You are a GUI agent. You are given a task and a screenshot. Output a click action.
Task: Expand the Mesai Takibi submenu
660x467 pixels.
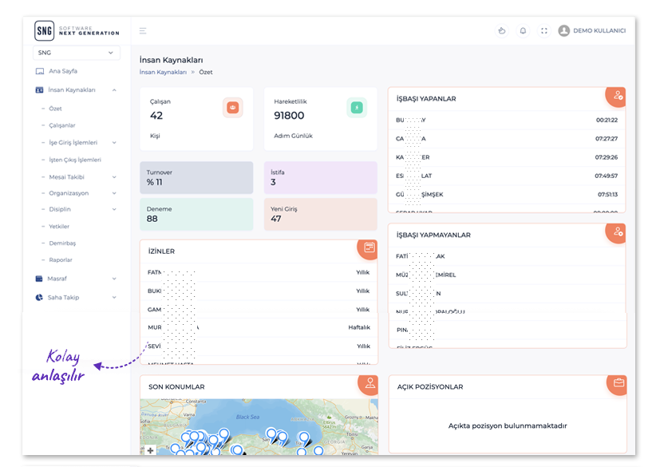click(x=114, y=177)
